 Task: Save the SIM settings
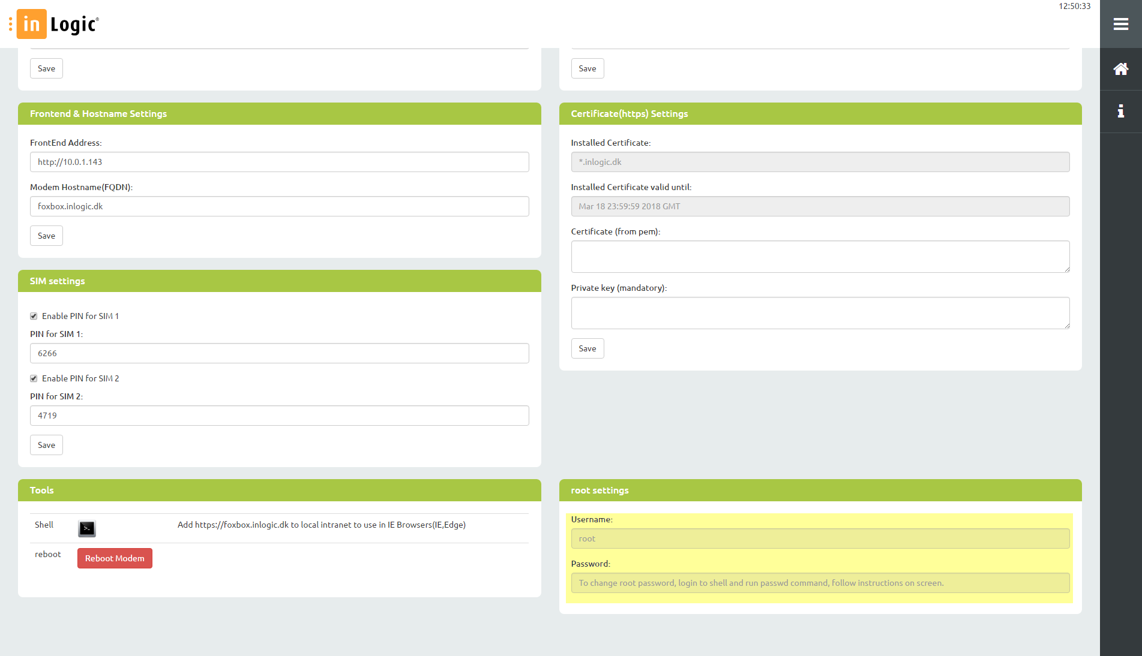coord(46,445)
